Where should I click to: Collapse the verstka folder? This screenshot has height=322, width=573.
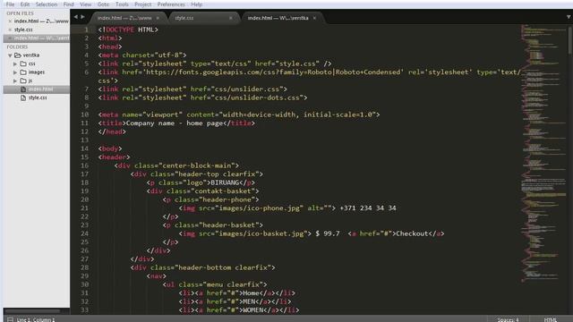click(x=10, y=55)
